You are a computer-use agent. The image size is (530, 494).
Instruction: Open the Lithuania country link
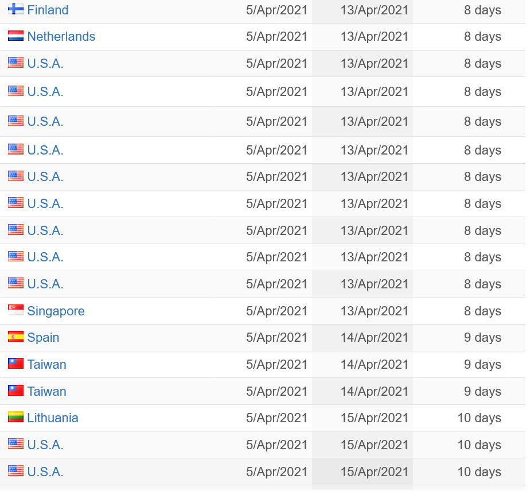53,418
